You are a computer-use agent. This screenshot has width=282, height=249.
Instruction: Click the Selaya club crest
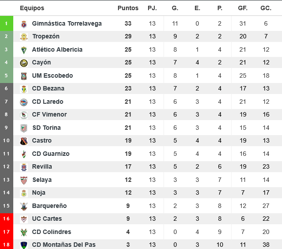tap(24, 180)
